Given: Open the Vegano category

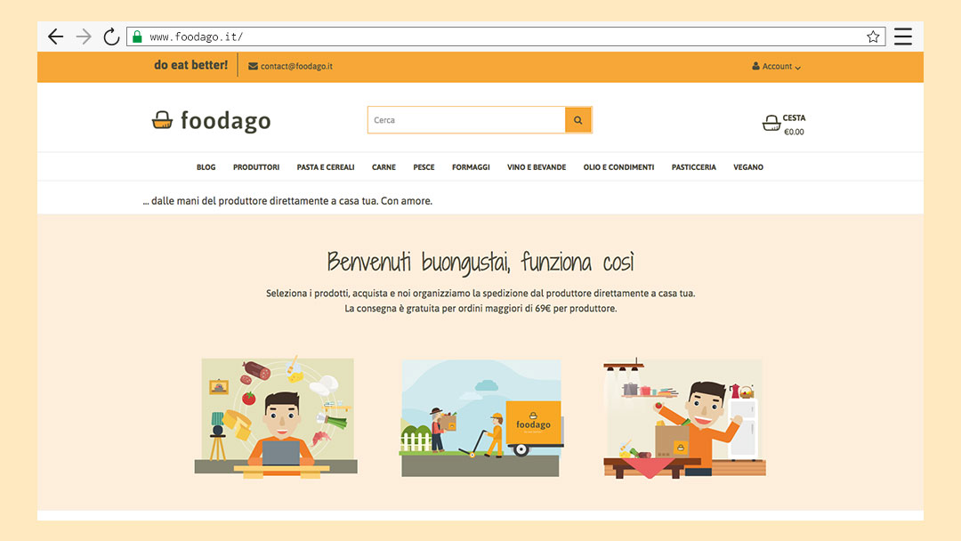Looking at the screenshot, I should click(x=748, y=167).
